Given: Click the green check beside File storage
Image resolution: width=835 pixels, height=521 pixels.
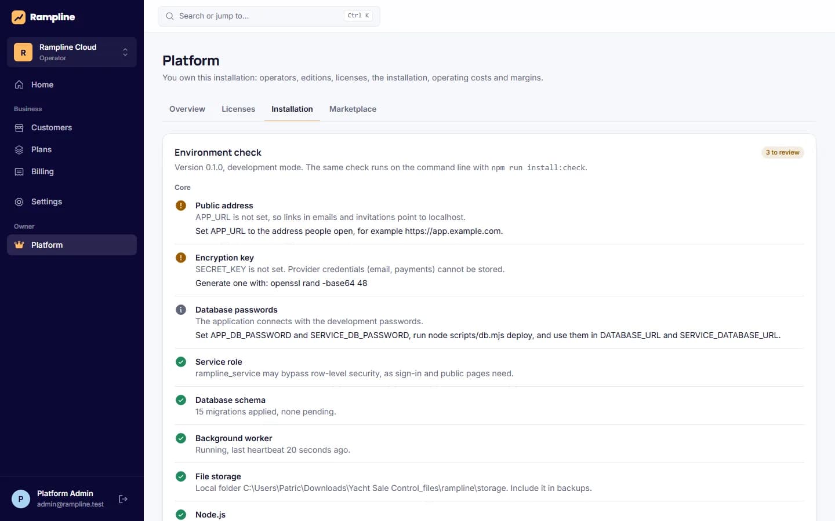Looking at the screenshot, I should tap(181, 476).
